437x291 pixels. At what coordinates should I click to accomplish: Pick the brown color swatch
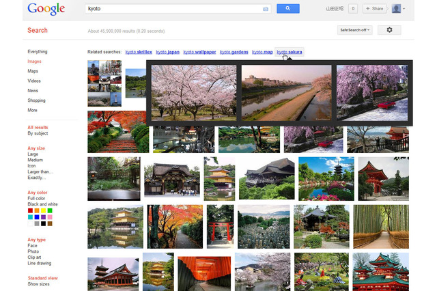(x=50, y=223)
